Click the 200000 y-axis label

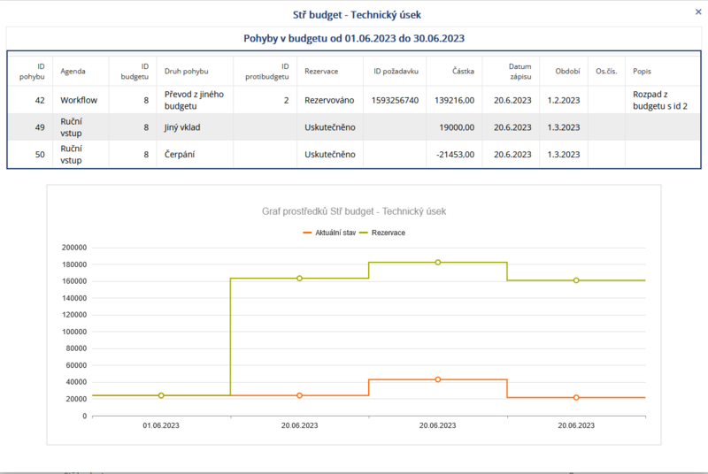click(x=74, y=248)
